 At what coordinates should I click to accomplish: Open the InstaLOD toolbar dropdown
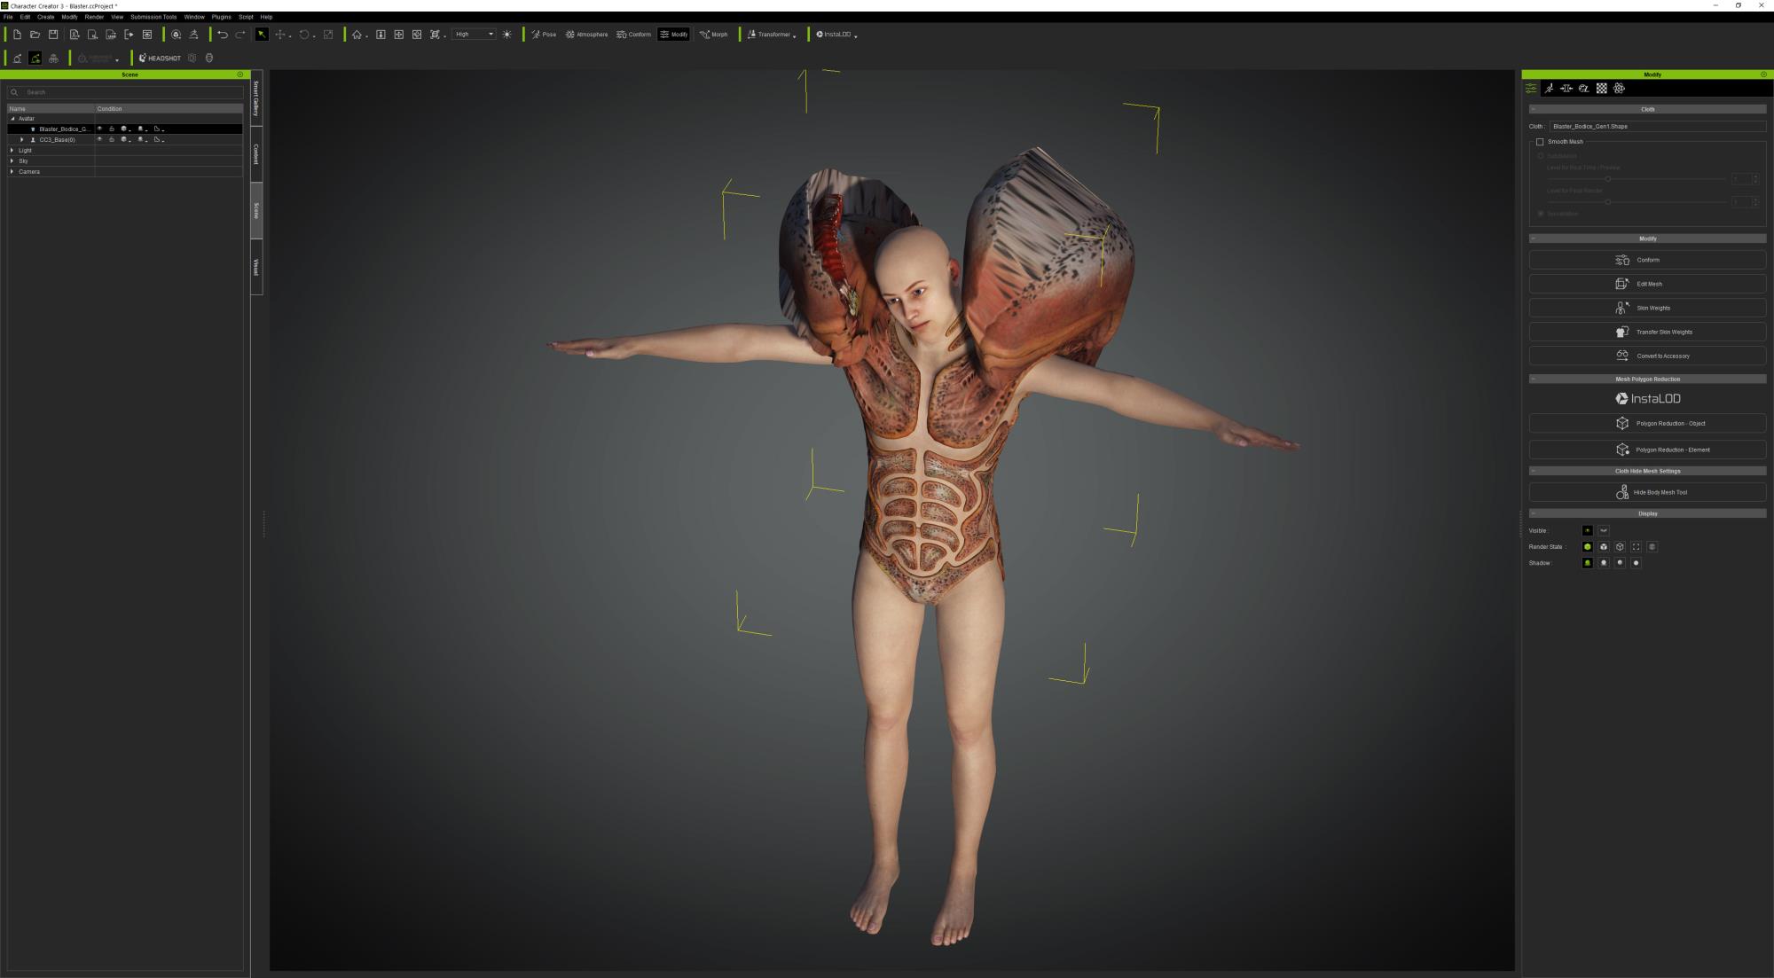coord(855,36)
